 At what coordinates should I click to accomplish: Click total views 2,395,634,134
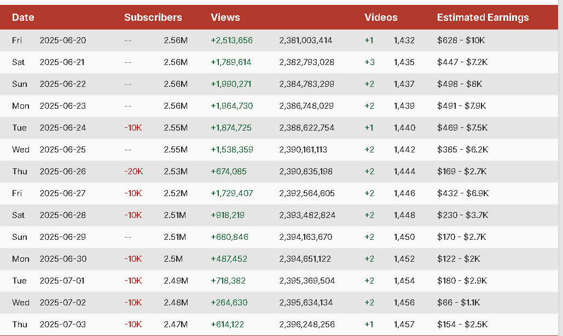[x=306, y=303]
